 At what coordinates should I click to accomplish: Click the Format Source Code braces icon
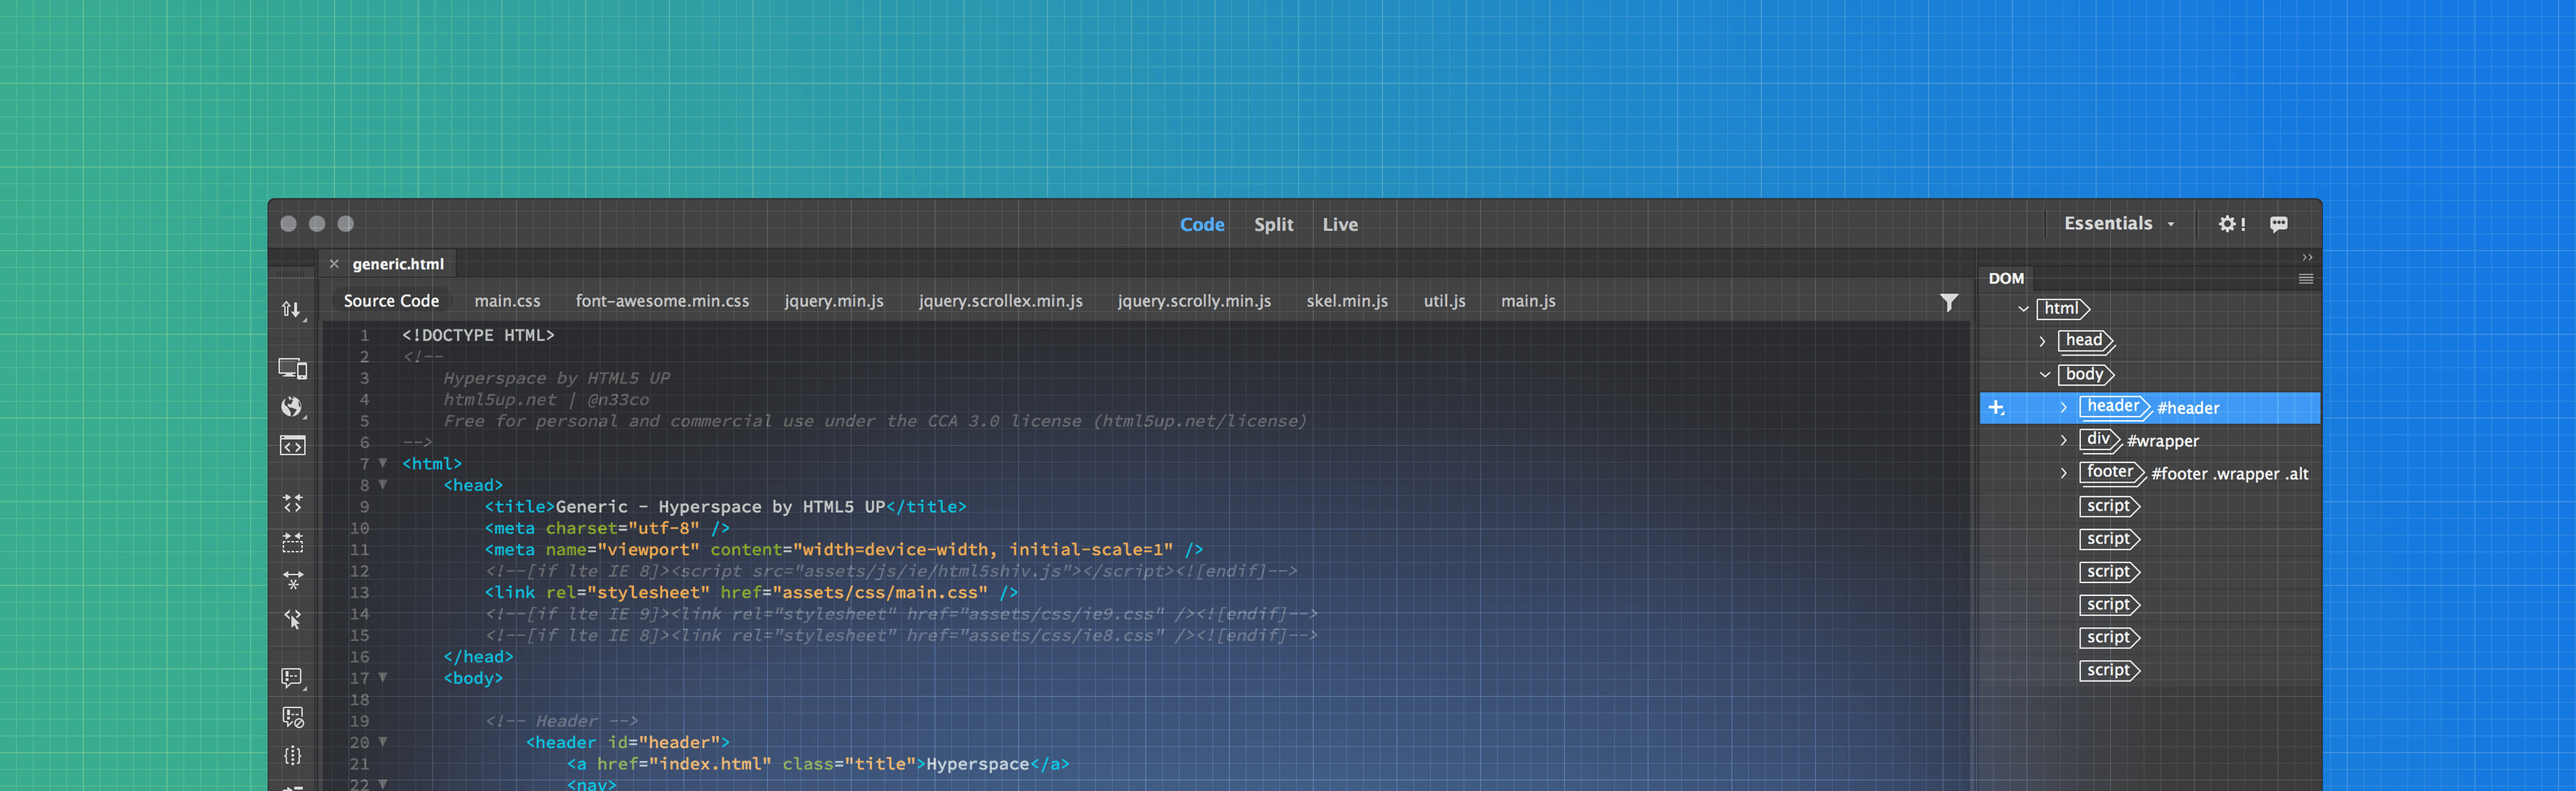(x=292, y=756)
